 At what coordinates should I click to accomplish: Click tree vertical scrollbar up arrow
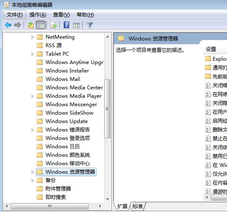[x=108, y=37]
